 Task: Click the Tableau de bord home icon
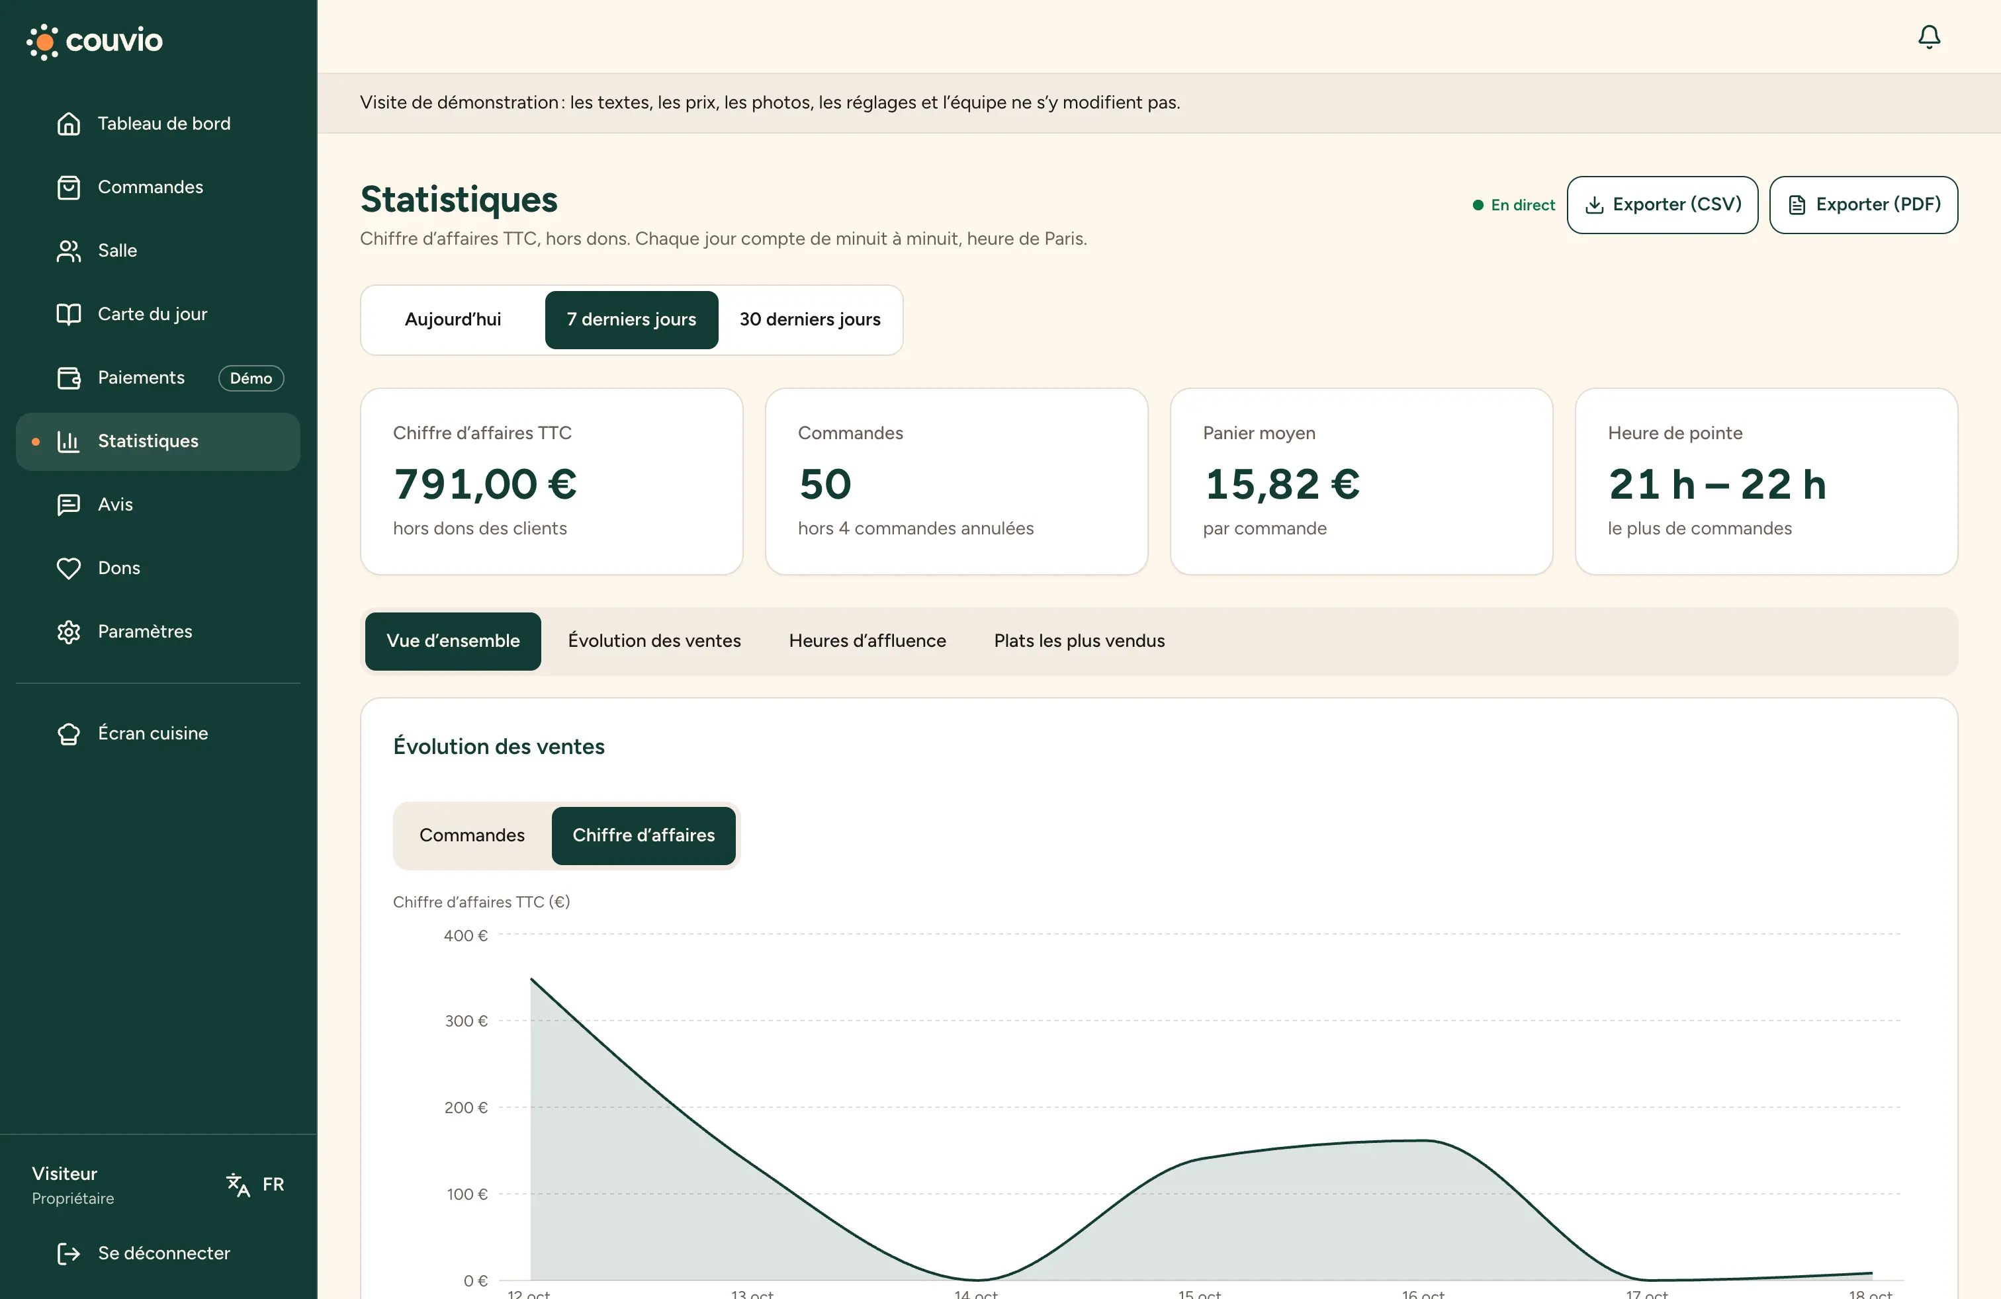68,124
